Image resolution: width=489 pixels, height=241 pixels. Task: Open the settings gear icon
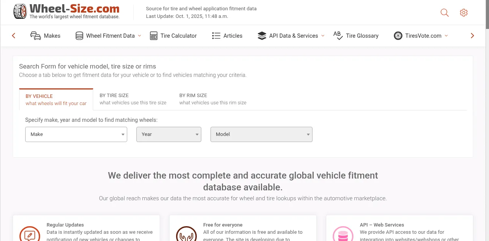point(464,13)
